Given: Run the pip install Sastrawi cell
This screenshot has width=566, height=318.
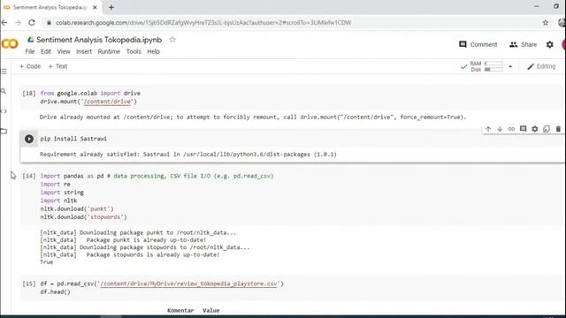Looking at the screenshot, I should point(29,139).
